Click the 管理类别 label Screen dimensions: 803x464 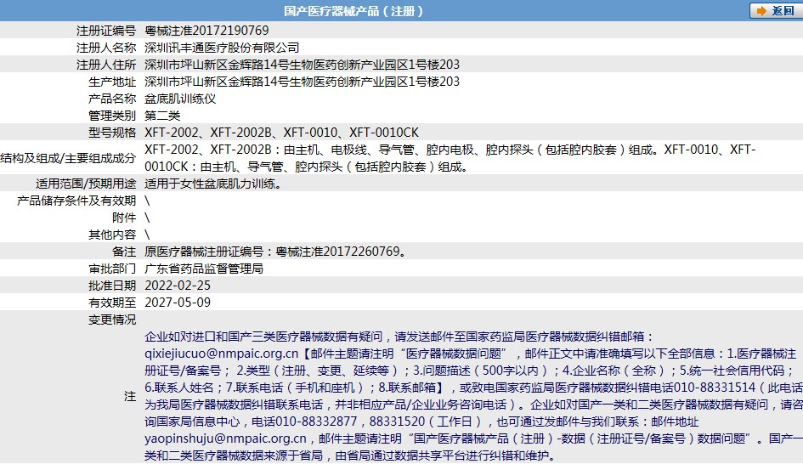[x=112, y=116]
